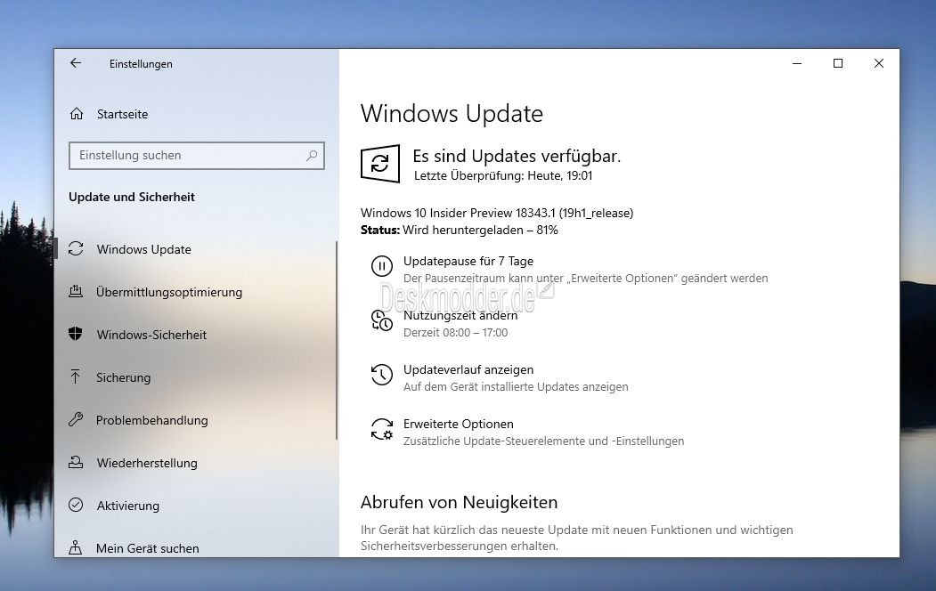Viewport: 936px width, 591px height.
Task: Open the Sicherung page
Action: tap(124, 377)
